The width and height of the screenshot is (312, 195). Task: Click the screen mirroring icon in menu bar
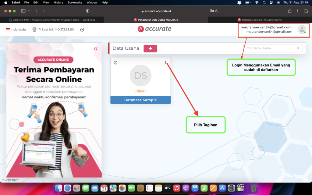tap(239, 2)
